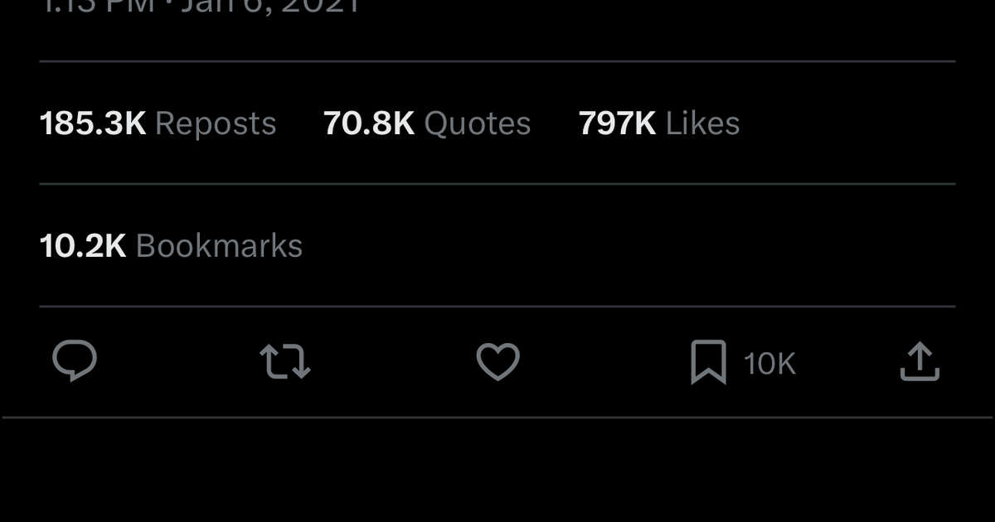
Task: Select the Bookmarks label
Action: pyautogui.click(x=219, y=246)
